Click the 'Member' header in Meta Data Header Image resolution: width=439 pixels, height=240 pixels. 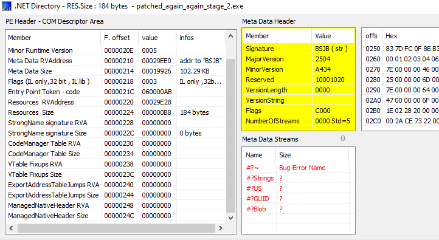pyautogui.click(x=277, y=36)
